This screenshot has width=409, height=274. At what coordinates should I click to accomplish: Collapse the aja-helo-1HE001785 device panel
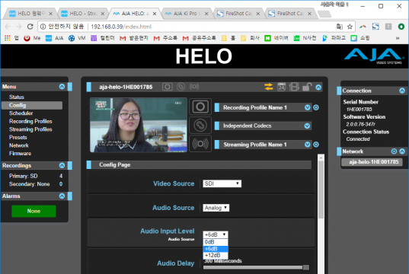(x=318, y=88)
